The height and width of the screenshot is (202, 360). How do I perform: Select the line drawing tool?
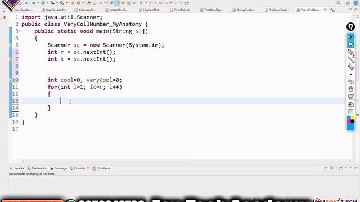point(350,59)
